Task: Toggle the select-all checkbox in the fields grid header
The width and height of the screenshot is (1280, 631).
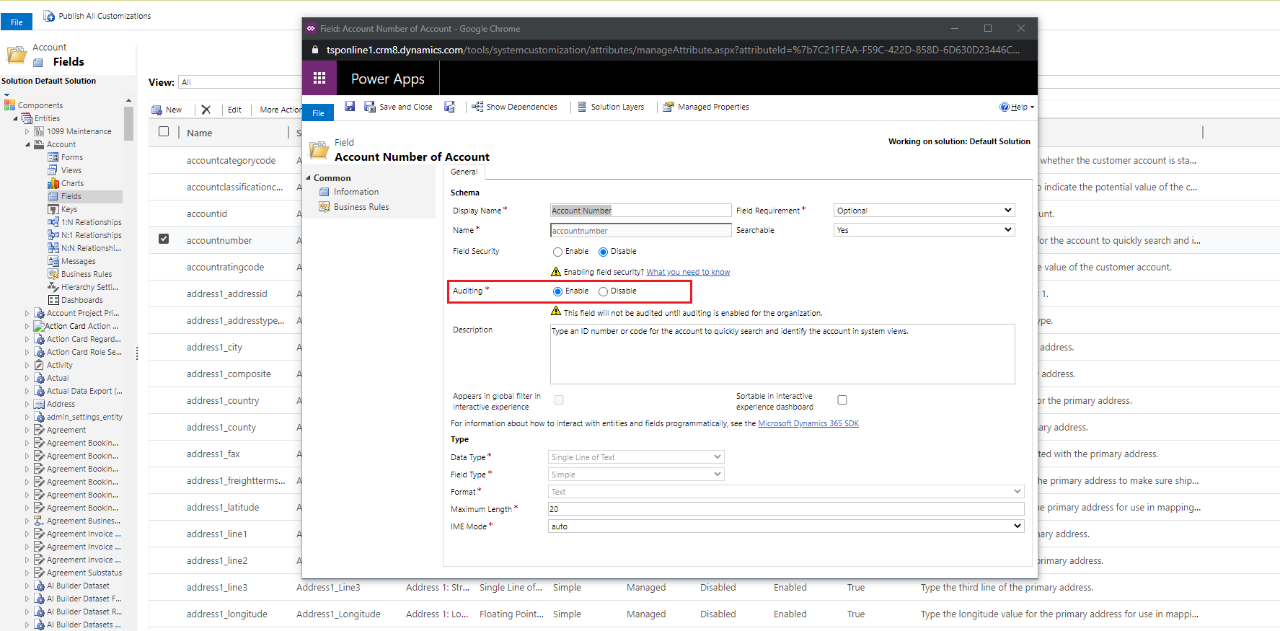Action: (164, 131)
